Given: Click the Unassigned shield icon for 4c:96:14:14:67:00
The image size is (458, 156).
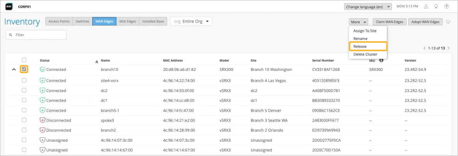Looking at the screenshot, I should click(42, 150).
